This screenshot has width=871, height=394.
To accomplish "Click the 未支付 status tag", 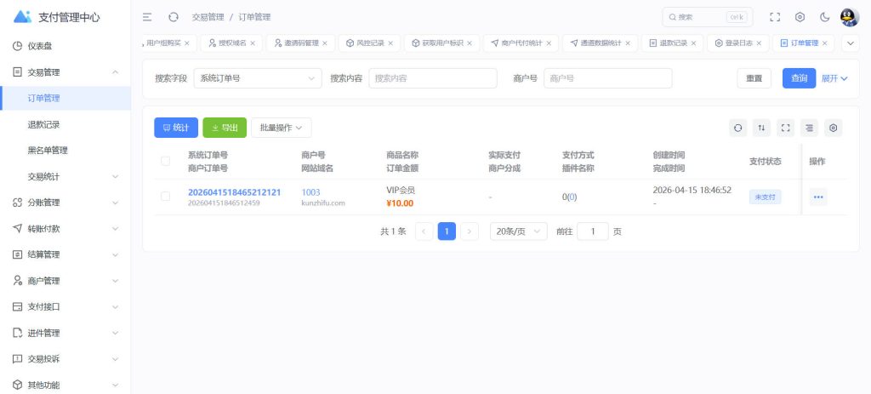I will point(765,197).
